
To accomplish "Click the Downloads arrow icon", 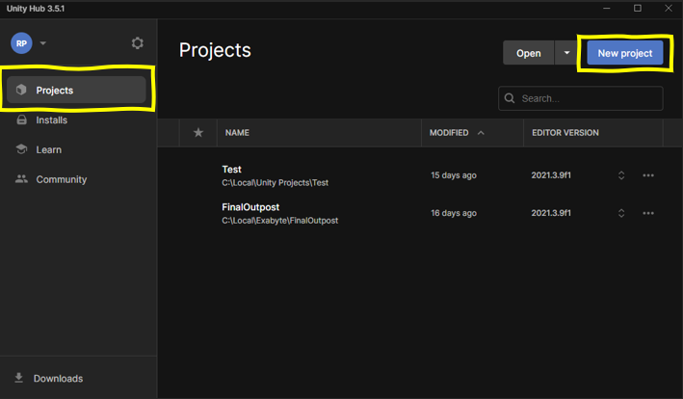I will click(x=18, y=378).
